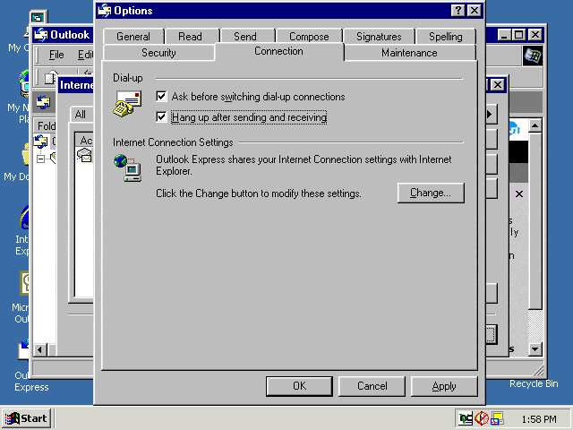Open the Compose tab

point(309,37)
